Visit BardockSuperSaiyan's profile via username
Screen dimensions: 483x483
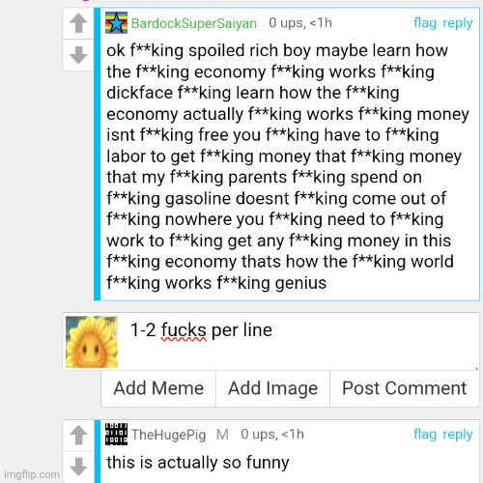pos(194,23)
